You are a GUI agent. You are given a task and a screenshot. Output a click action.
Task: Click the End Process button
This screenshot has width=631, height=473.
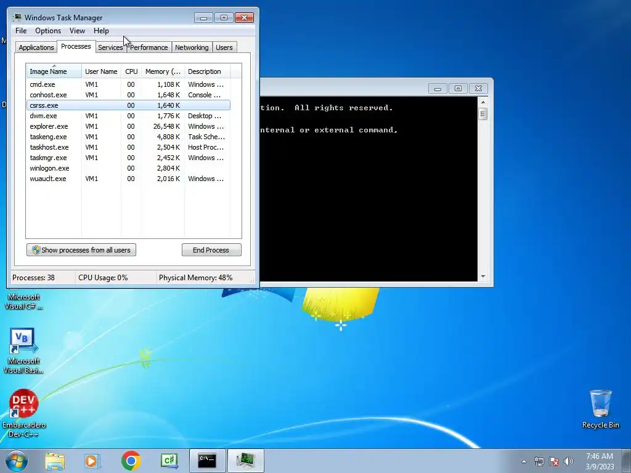coord(211,250)
